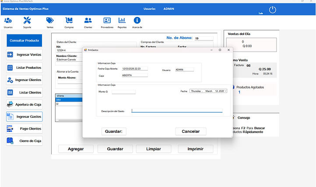The image size is (316, 187).
Task: Select the row with value 32
Action: tap(69, 104)
